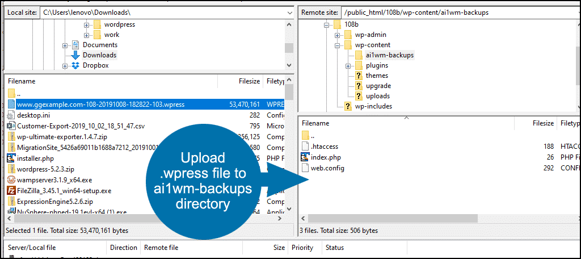Expand the Dropbox node
This screenshot has height=259, width=581.
pyautogui.click(x=65, y=66)
